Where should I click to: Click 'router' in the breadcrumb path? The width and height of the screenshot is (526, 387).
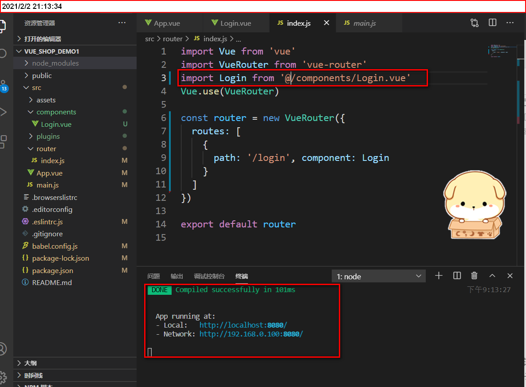click(173, 39)
